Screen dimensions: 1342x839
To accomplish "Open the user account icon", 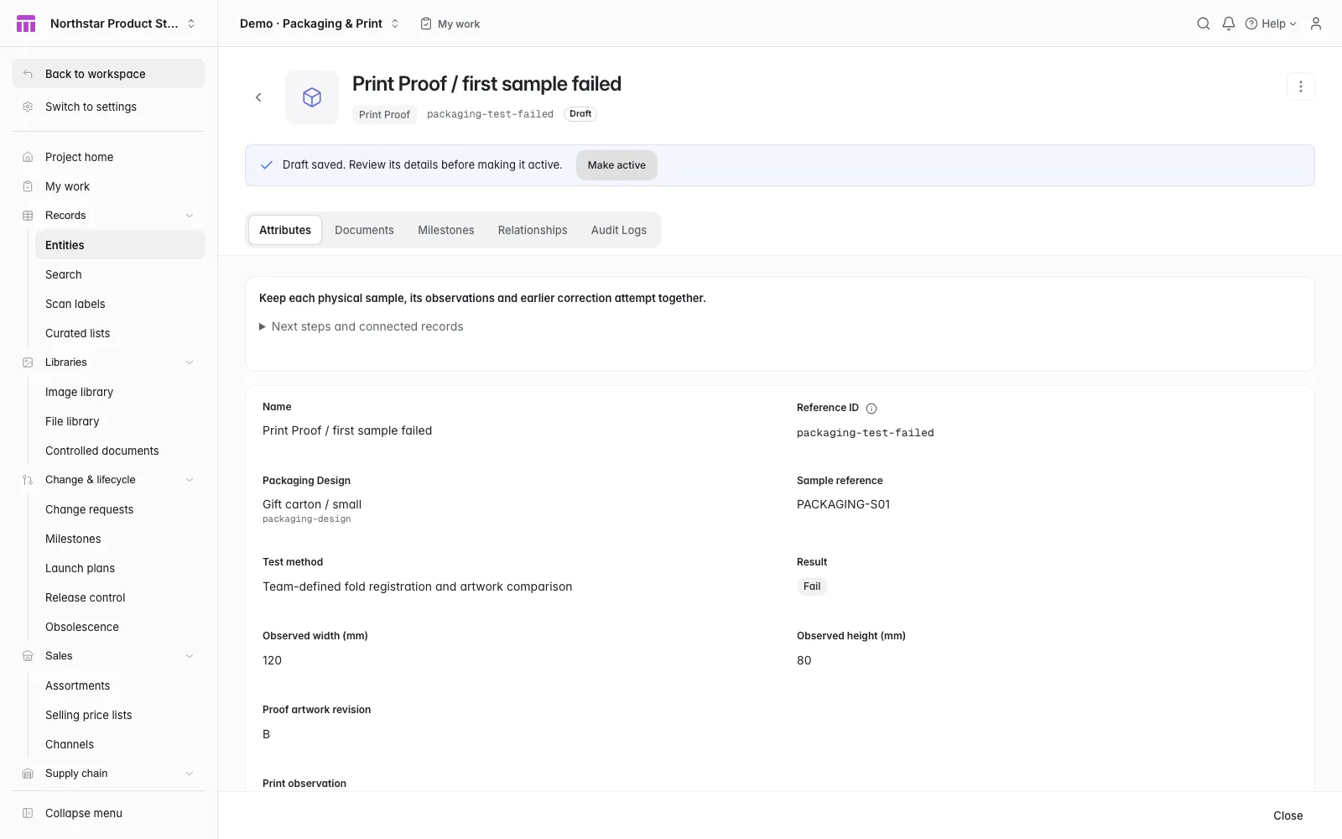I will (x=1316, y=23).
